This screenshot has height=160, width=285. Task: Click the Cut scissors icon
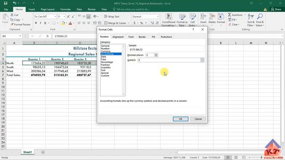click(x=12, y=15)
